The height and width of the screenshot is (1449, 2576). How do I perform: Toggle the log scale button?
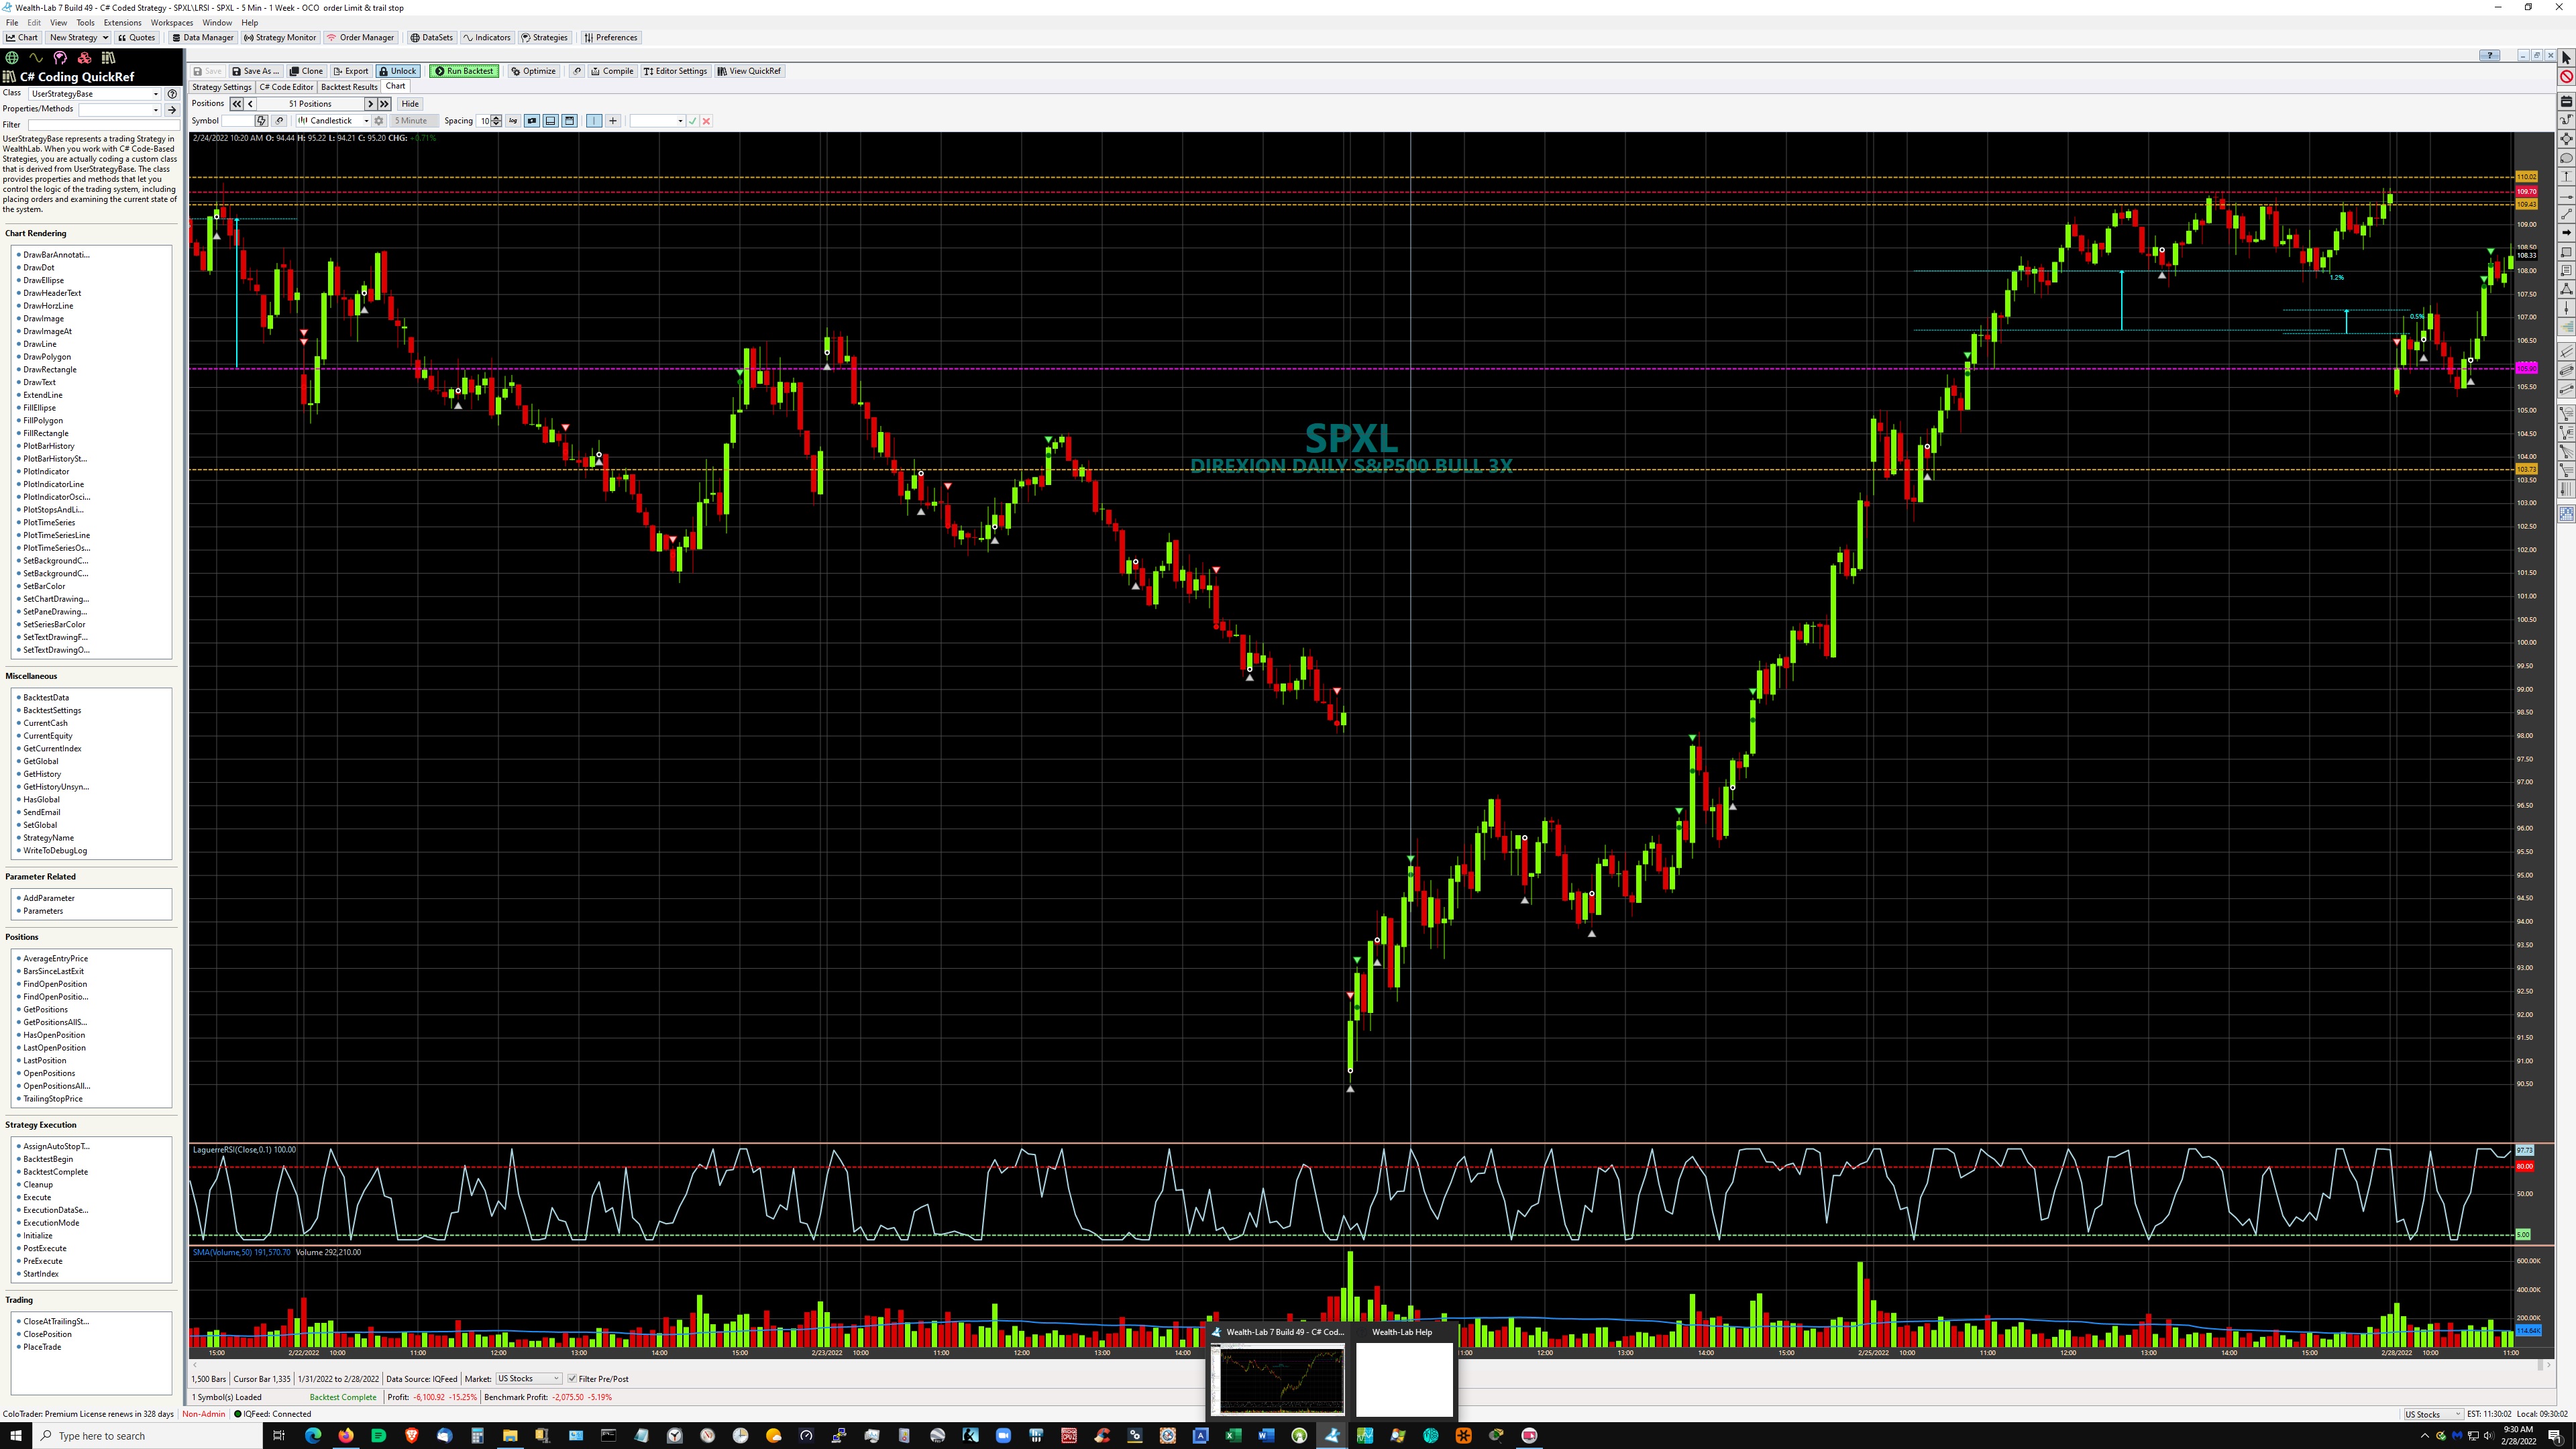point(513,121)
